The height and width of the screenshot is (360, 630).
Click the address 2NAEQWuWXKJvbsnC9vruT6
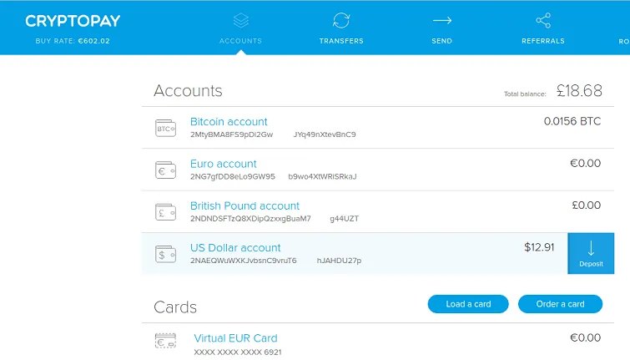point(244,261)
